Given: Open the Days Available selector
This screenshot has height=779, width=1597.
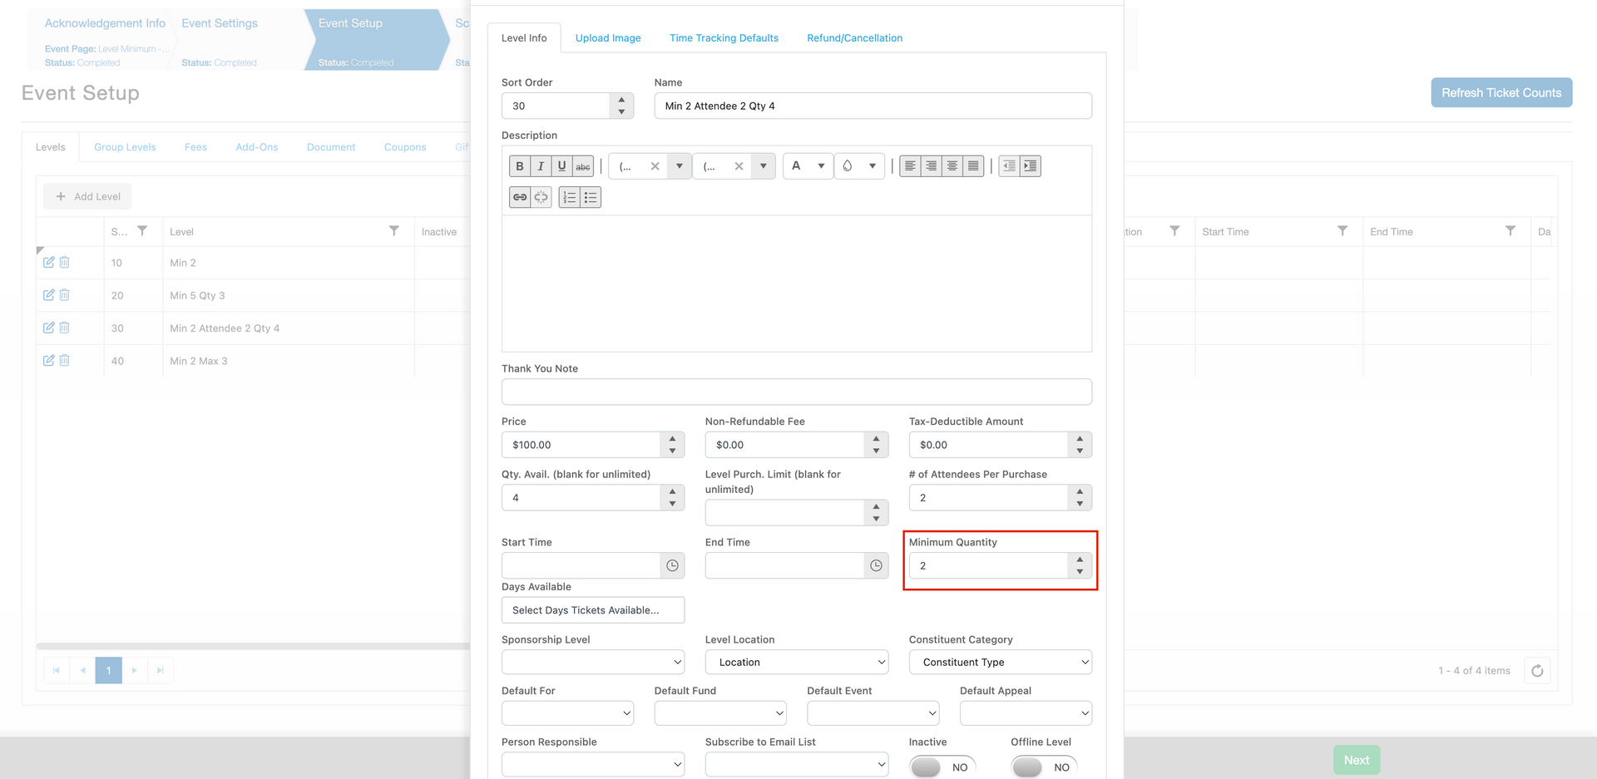Looking at the screenshot, I should coord(593,610).
